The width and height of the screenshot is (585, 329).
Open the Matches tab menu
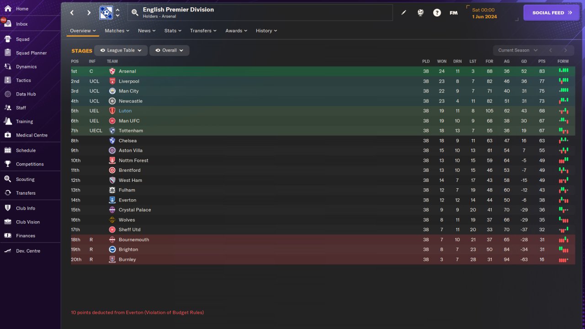[117, 31]
